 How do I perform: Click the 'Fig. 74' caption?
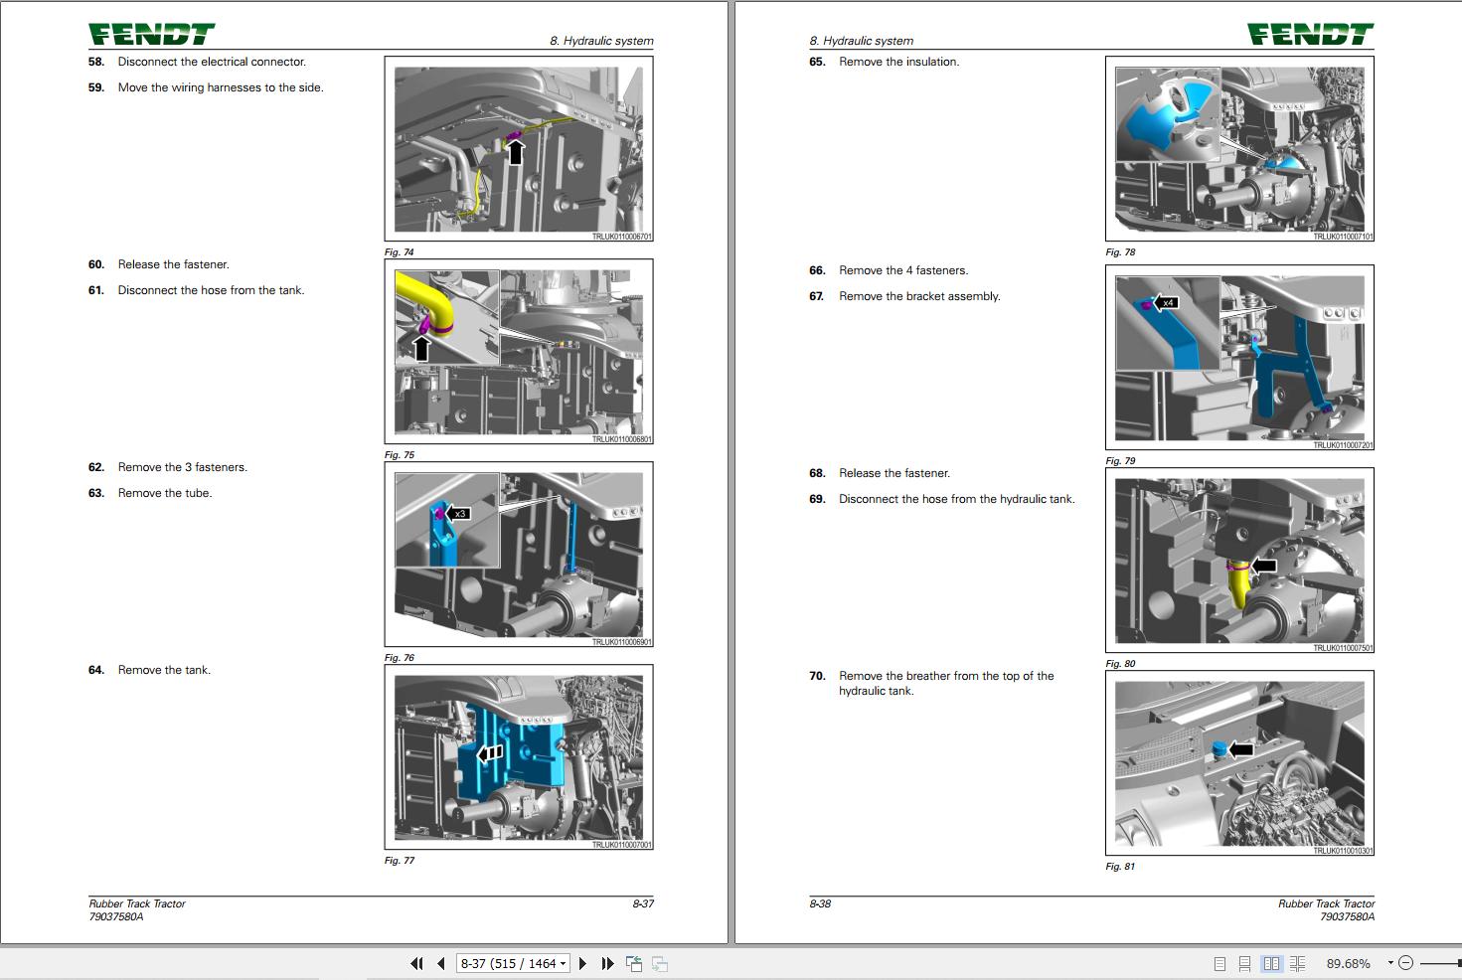coord(400,252)
